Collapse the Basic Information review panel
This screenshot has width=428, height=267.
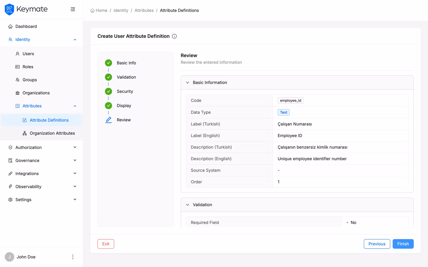pyautogui.click(x=188, y=83)
